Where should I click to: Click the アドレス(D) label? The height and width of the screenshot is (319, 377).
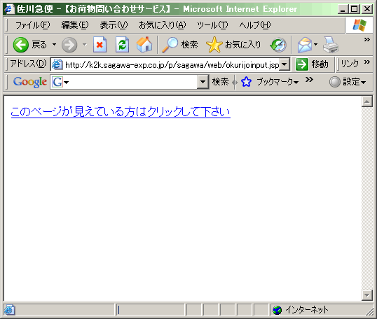coord(28,64)
